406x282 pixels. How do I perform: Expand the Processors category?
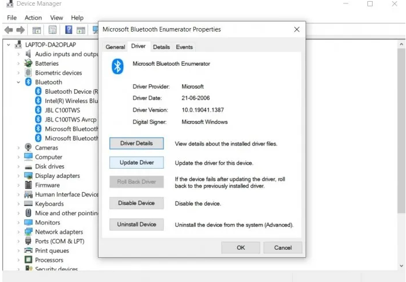[18, 260]
